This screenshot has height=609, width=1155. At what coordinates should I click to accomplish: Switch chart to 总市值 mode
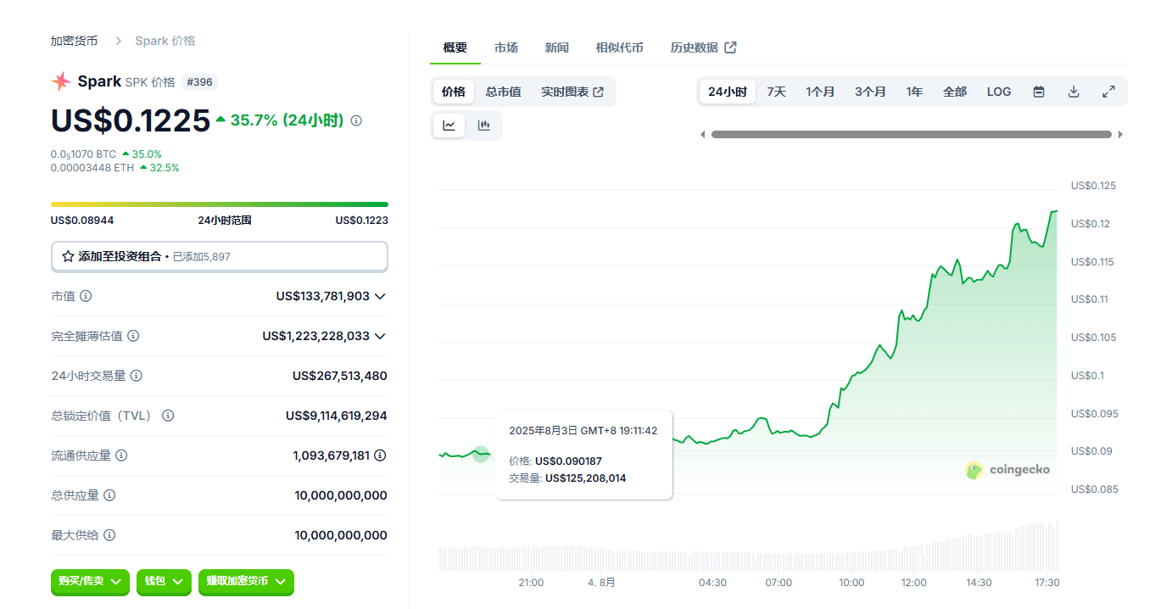(x=504, y=92)
